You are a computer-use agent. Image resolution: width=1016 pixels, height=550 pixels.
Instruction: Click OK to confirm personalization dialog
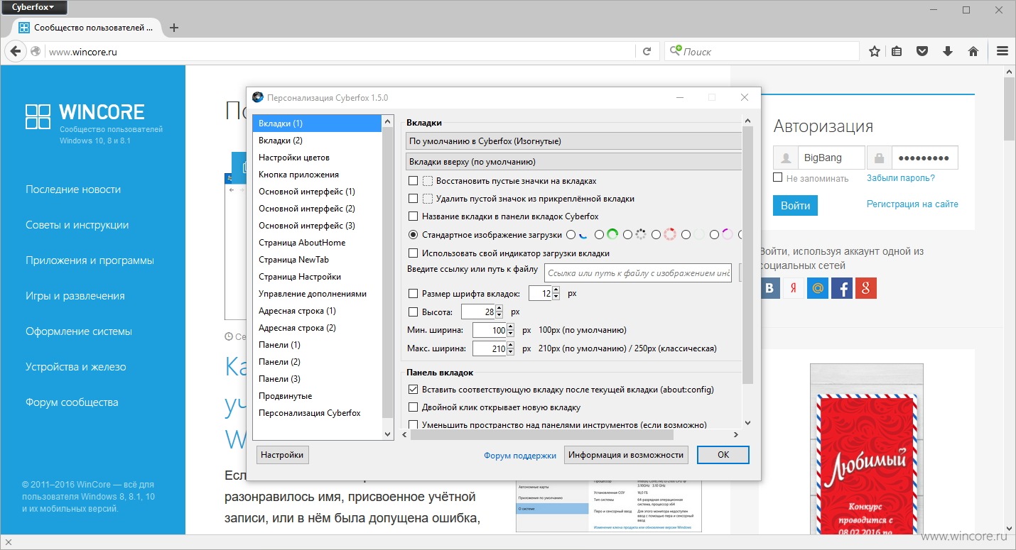point(723,455)
